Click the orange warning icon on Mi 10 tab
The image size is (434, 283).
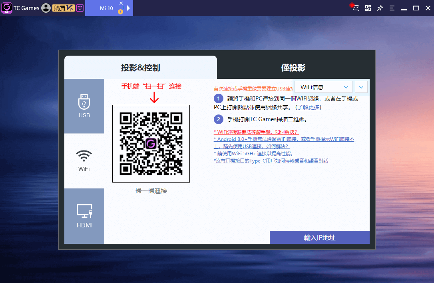point(120,12)
